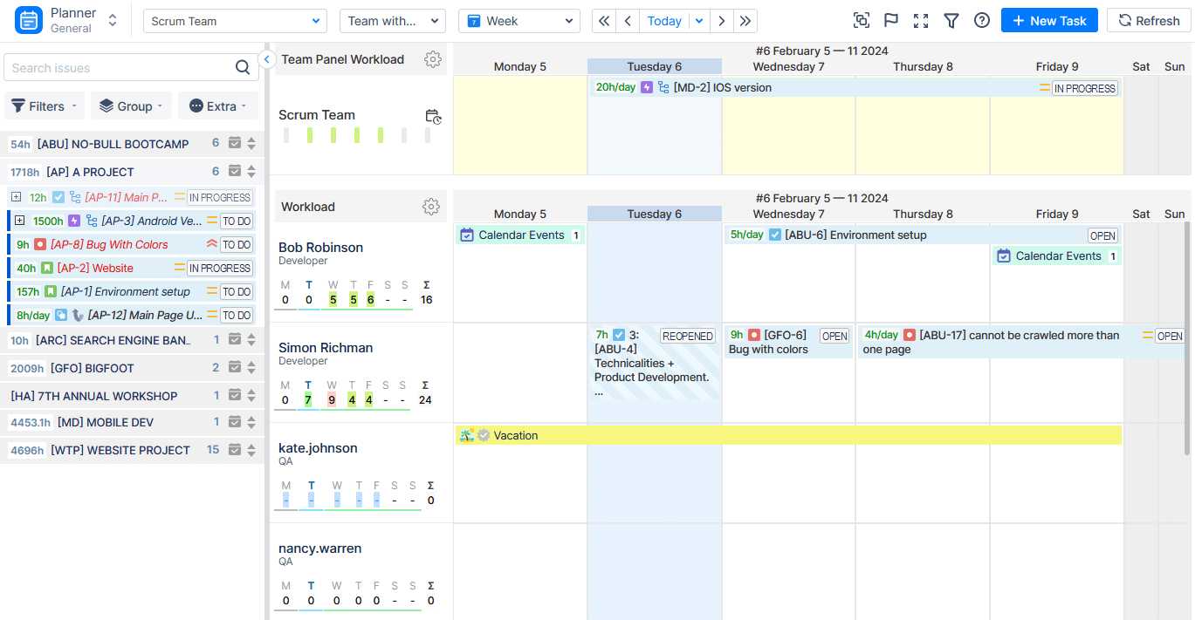1195x620 pixels.
Task: Open the Filters menu in the left panel
Action: pyautogui.click(x=44, y=106)
